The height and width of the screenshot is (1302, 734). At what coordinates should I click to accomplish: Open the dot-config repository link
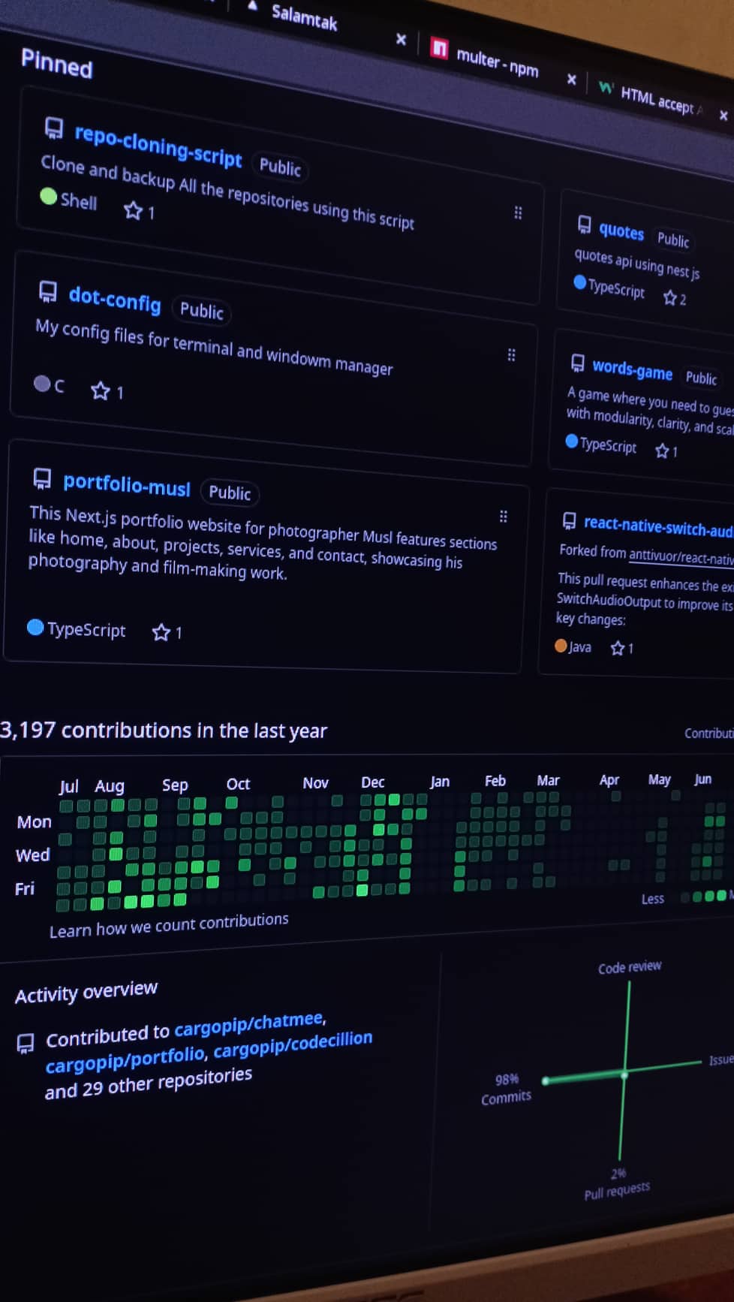(114, 299)
